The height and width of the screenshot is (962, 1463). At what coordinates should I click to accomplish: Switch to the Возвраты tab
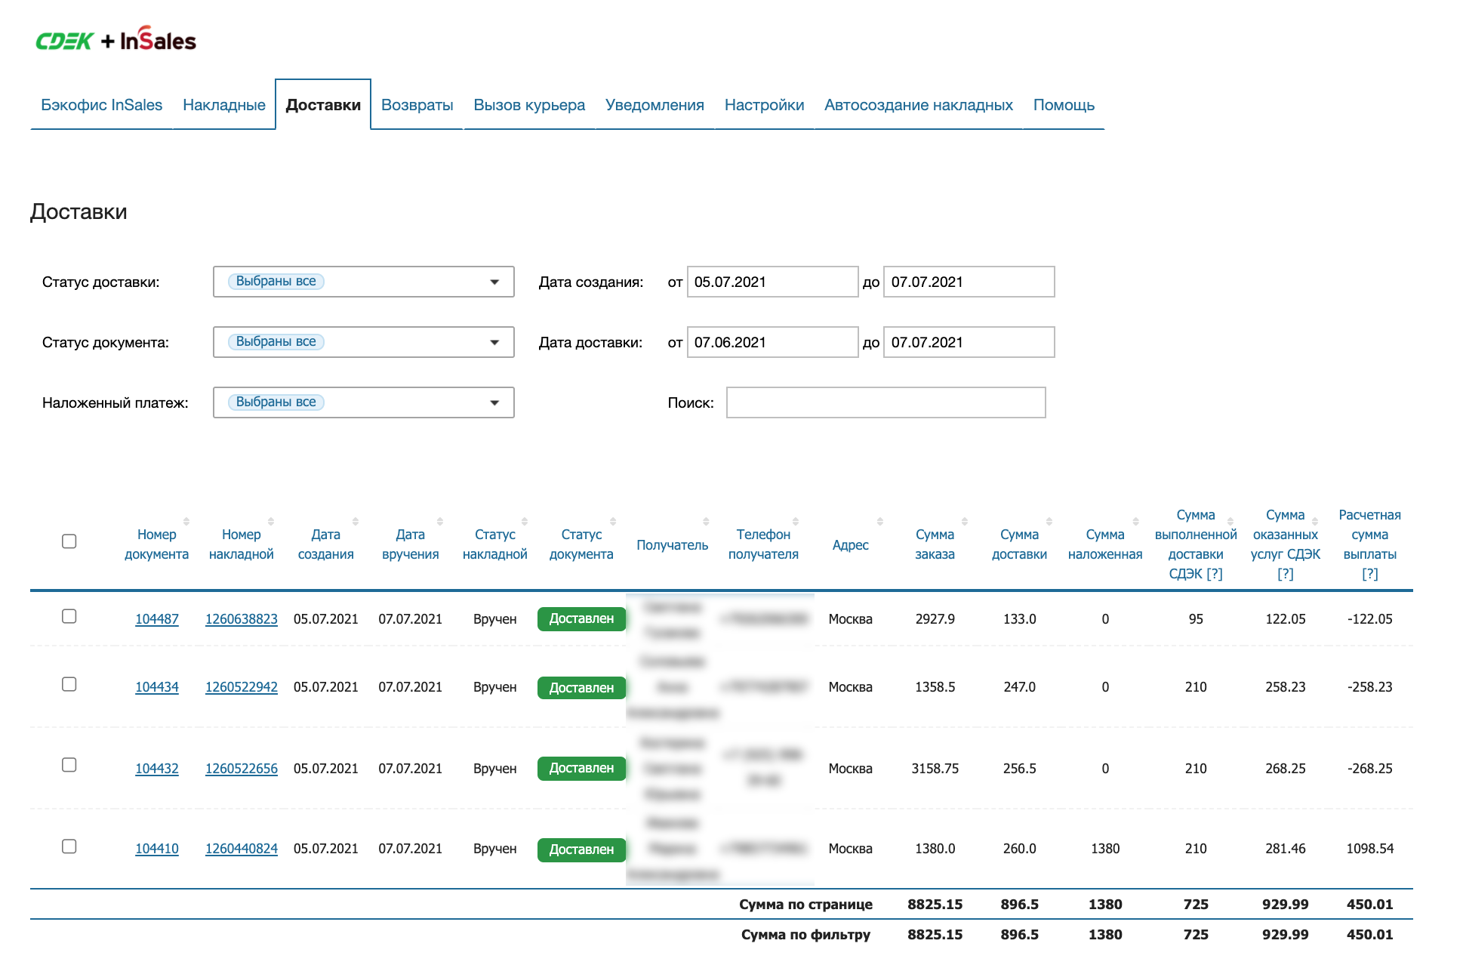(417, 105)
